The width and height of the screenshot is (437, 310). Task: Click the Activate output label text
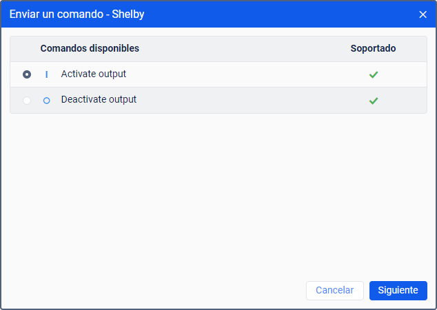coord(93,74)
